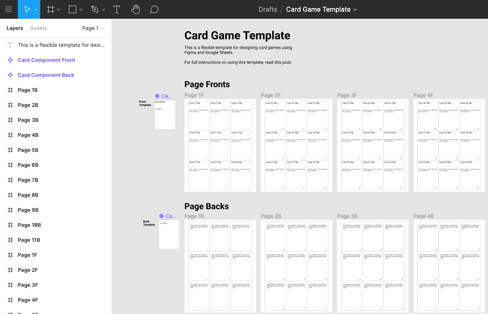Expand the Move tool options chevron
Image resolution: width=488 pixels, height=314 pixels.
coord(36,10)
